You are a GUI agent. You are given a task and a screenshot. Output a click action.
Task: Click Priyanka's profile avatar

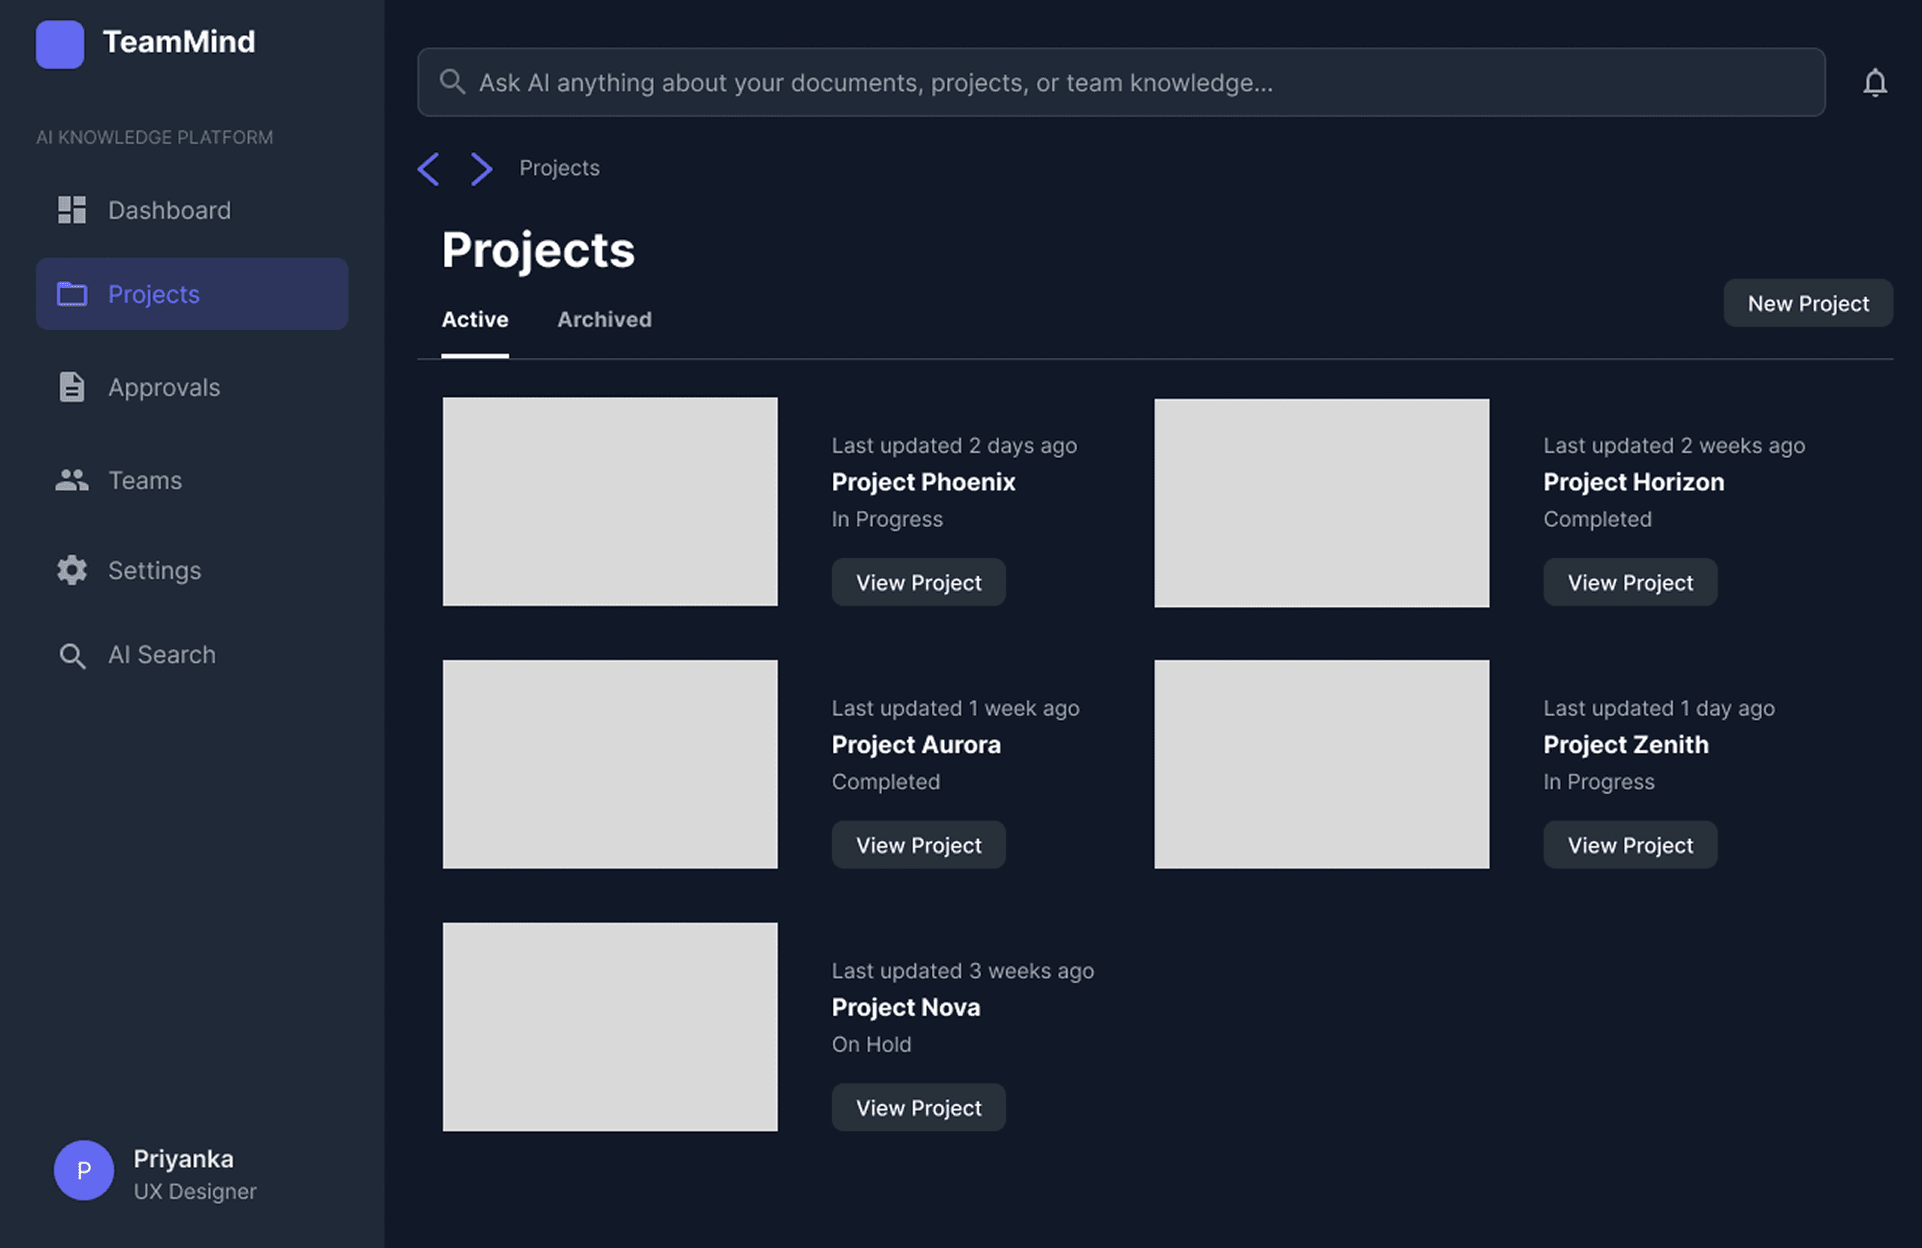click(84, 1170)
